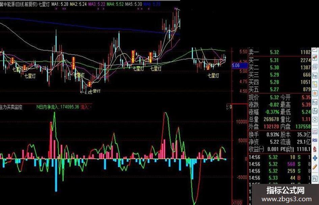Click the 14:56 trade with volume 259

click(280, 171)
